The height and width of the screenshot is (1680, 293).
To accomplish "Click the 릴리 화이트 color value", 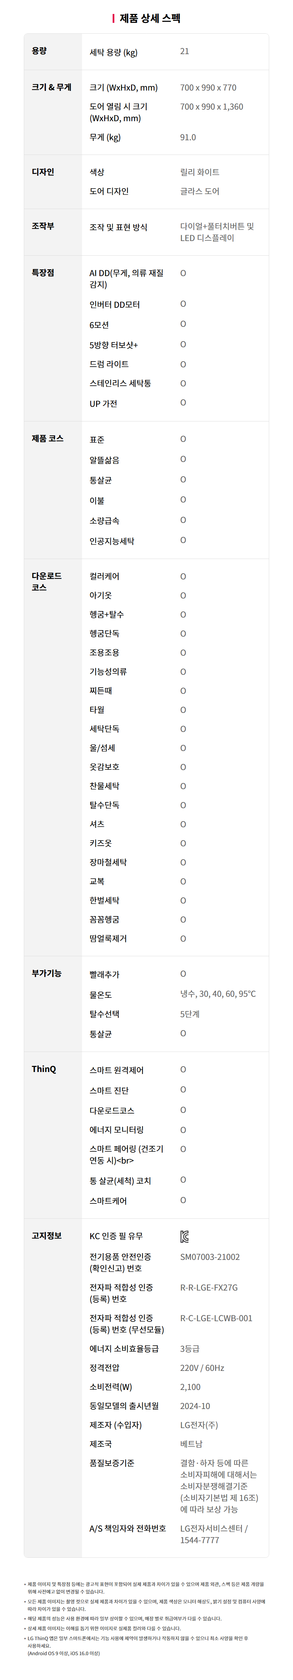I will pyautogui.click(x=200, y=172).
